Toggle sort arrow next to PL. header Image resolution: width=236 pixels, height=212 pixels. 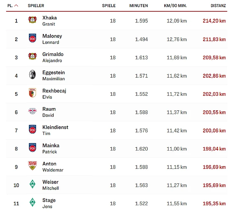(16, 6)
